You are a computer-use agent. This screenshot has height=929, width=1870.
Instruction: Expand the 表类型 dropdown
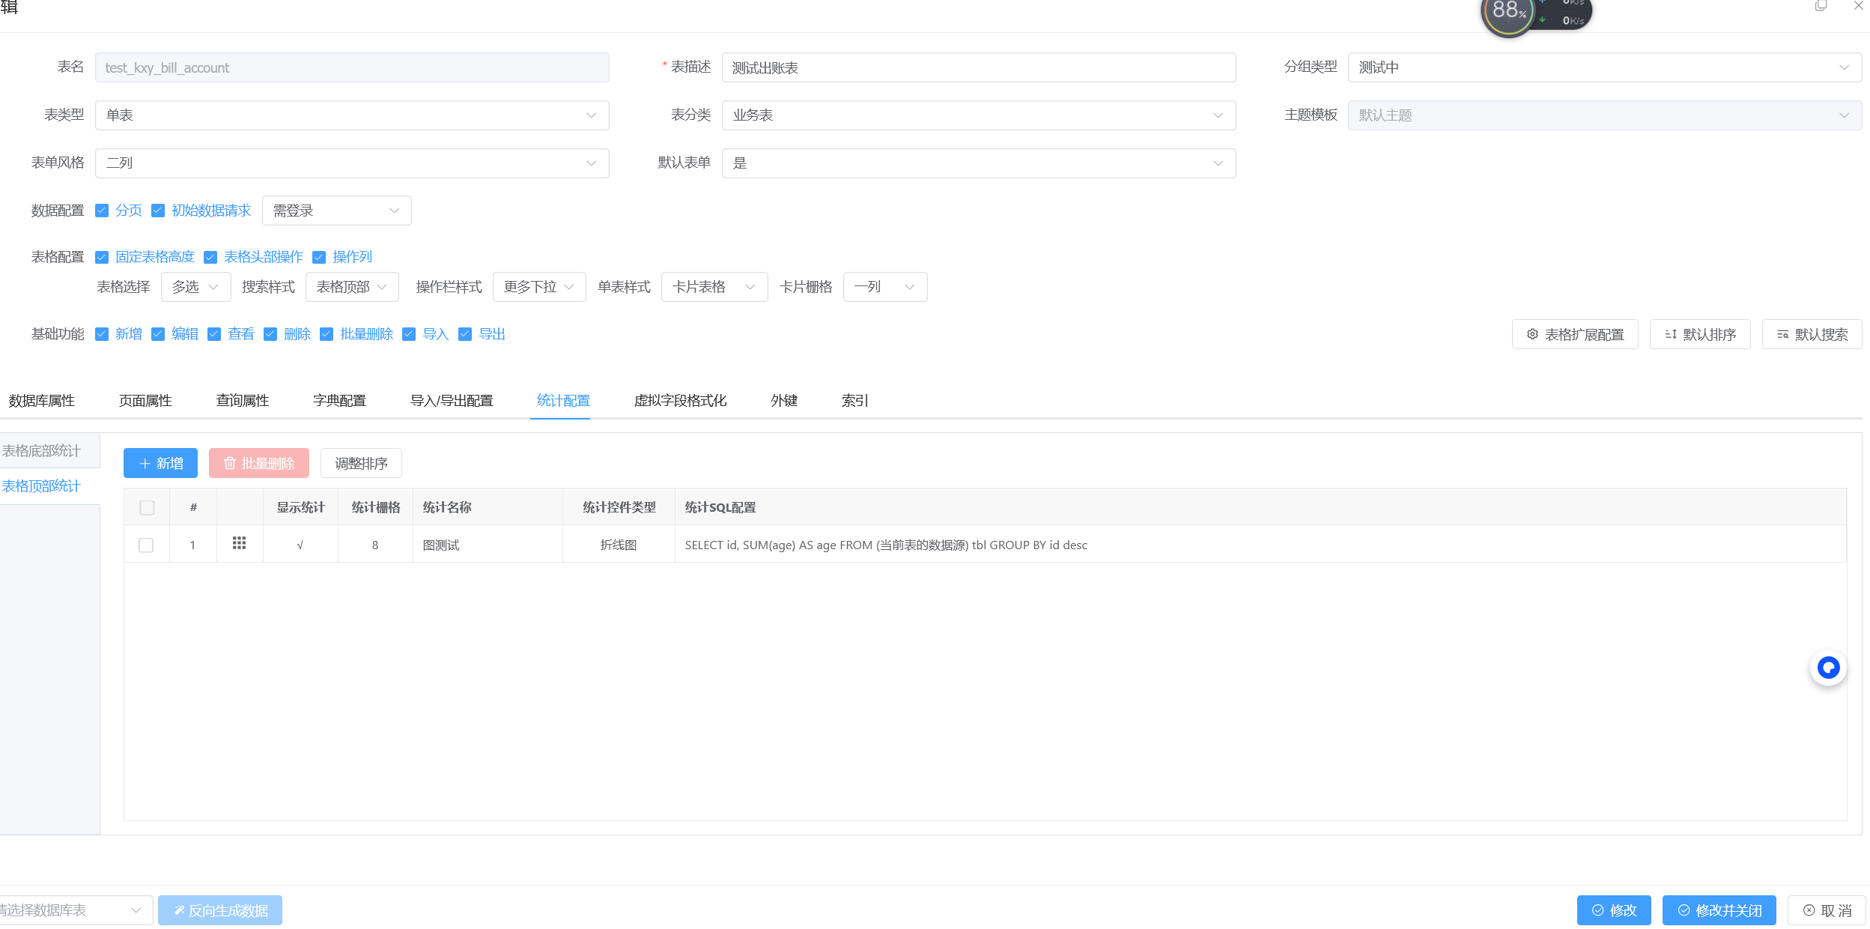352,115
